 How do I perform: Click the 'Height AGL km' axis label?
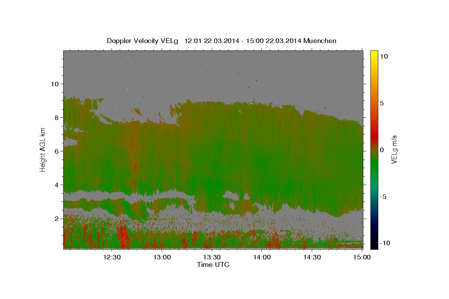click(43, 149)
